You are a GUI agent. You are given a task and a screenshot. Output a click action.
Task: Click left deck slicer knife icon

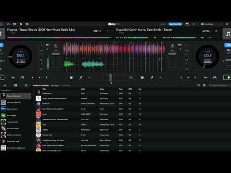pyautogui.click(x=81, y=77)
